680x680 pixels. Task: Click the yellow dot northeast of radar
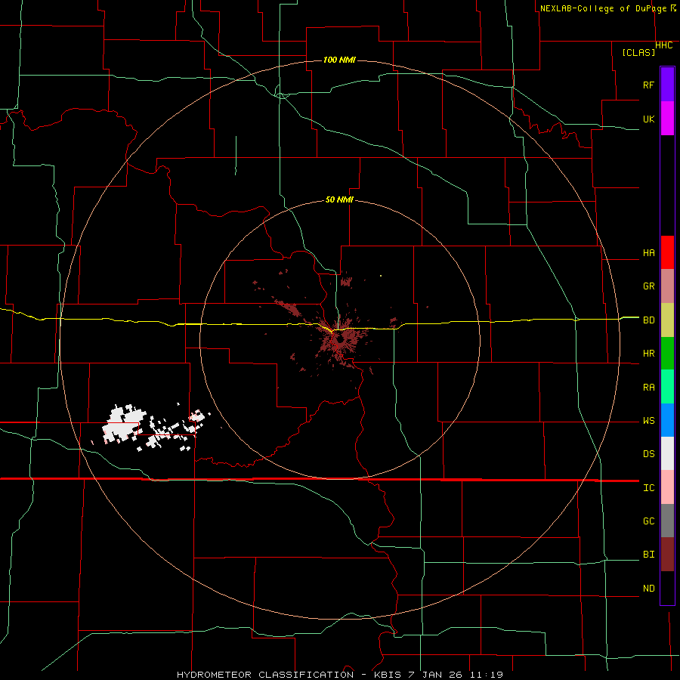tap(381, 276)
